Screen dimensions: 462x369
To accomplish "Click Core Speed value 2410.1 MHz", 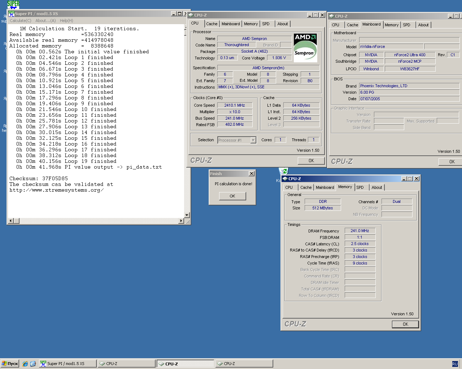I will [x=235, y=105].
